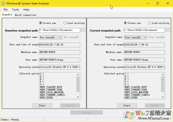
Task: Click the baseline Operating system field
Action: click(60, 67)
